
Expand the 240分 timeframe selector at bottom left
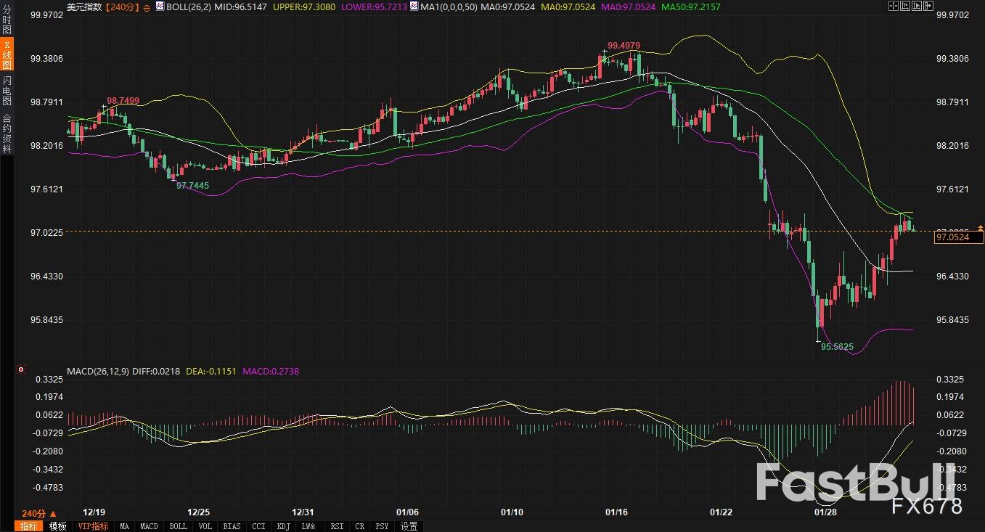[39, 512]
